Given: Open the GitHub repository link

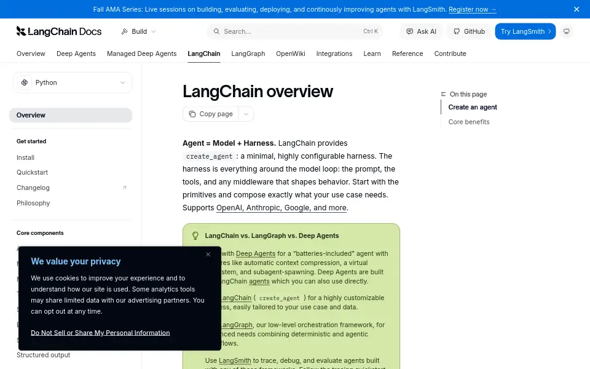Looking at the screenshot, I should [469, 31].
